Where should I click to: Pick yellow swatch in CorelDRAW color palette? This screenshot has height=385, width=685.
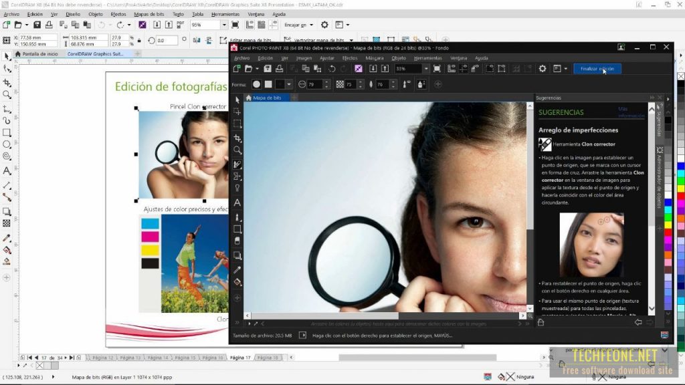point(681,188)
